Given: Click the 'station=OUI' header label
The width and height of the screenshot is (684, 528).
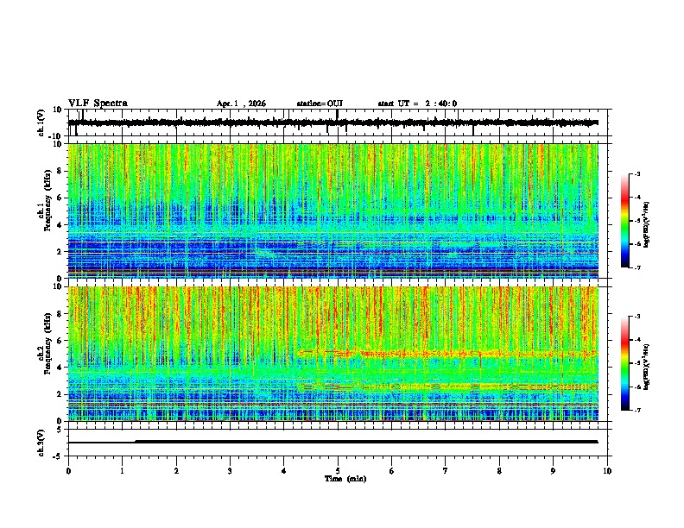Looking at the screenshot, I should [x=320, y=104].
